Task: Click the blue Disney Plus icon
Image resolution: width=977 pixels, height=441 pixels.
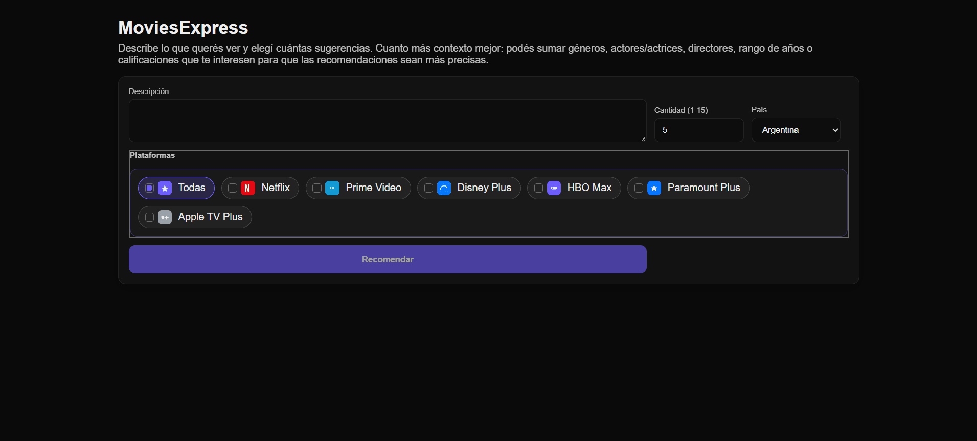Action: tap(444, 188)
